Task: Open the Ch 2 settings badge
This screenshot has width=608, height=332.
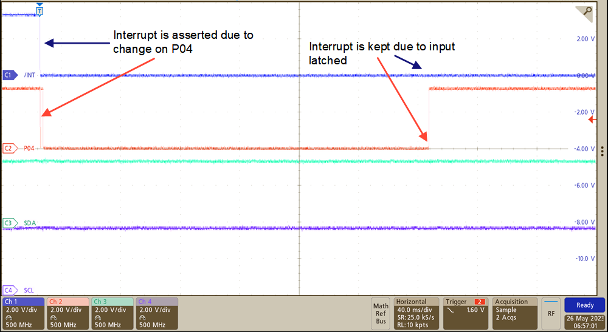Action: (x=67, y=313)
